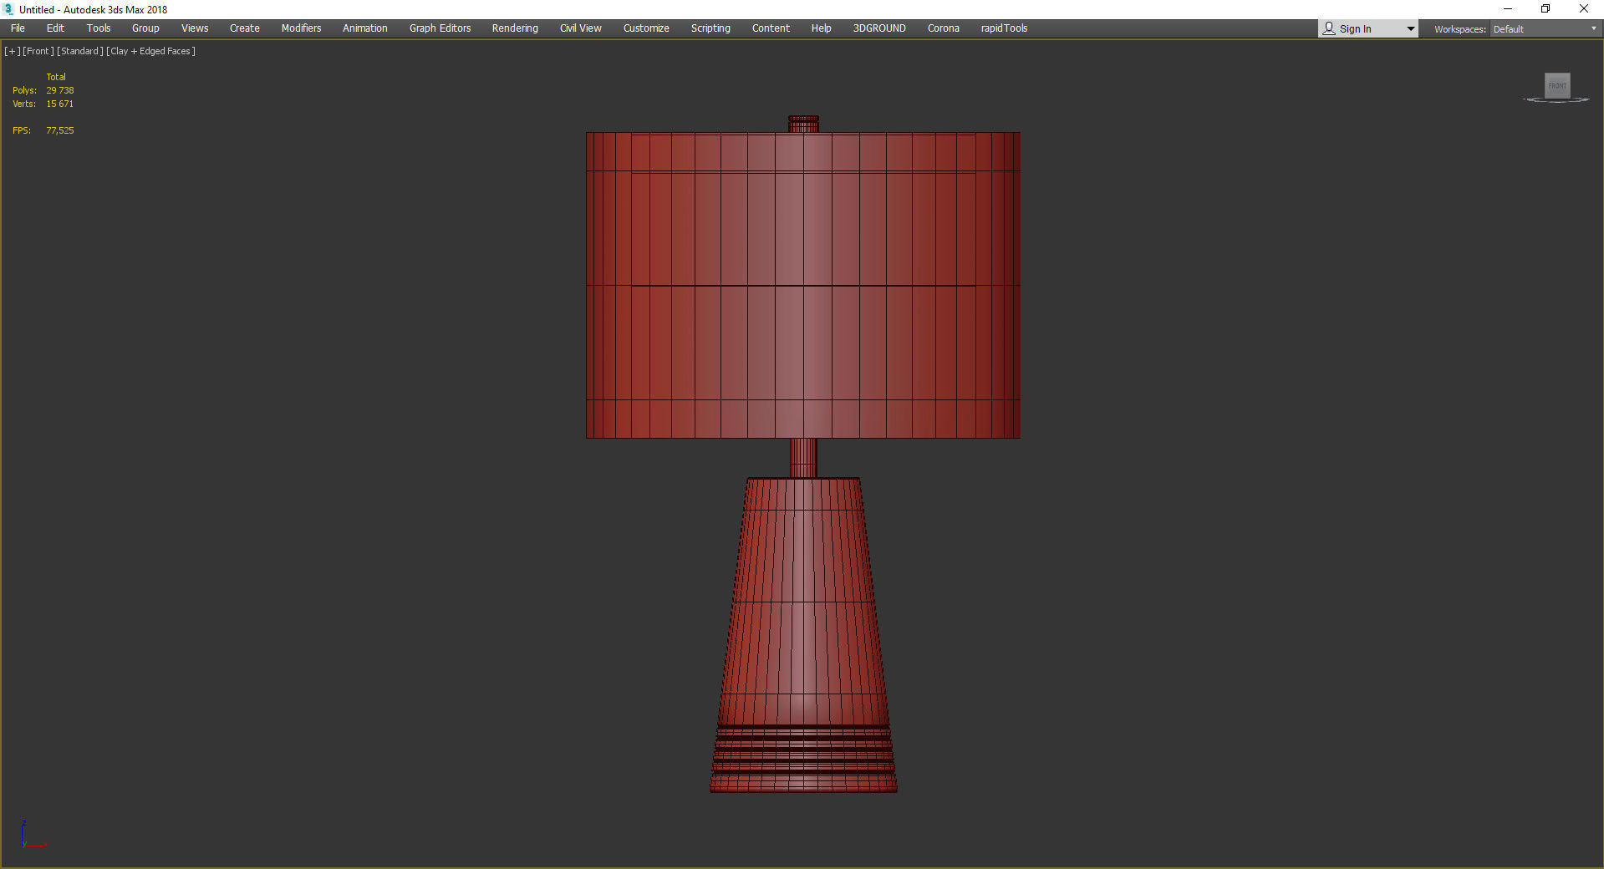Screen dimensions: 1604x869
Task: Select the lamp base object in viewport
Action: point(802,635)
